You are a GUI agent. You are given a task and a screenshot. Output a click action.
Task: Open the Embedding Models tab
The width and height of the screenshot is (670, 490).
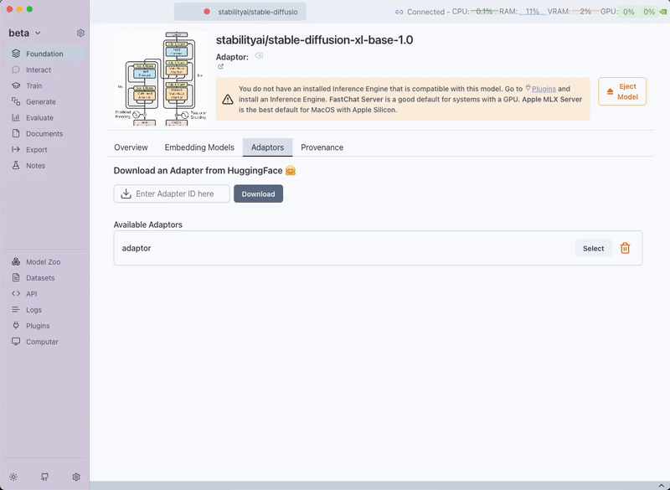point(199,147)
